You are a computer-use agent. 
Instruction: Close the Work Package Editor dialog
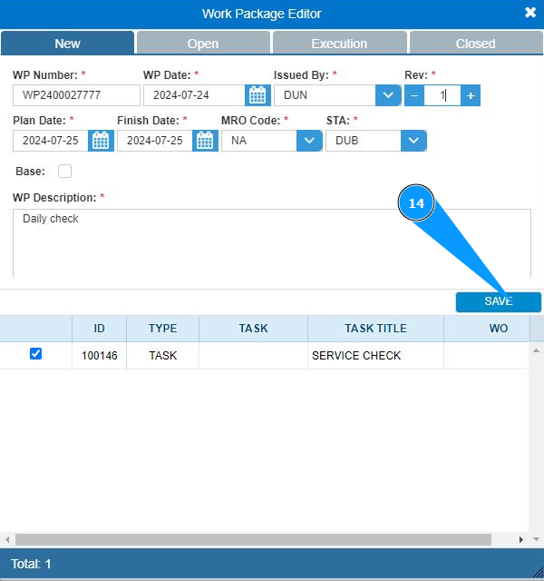coord(529,13)
